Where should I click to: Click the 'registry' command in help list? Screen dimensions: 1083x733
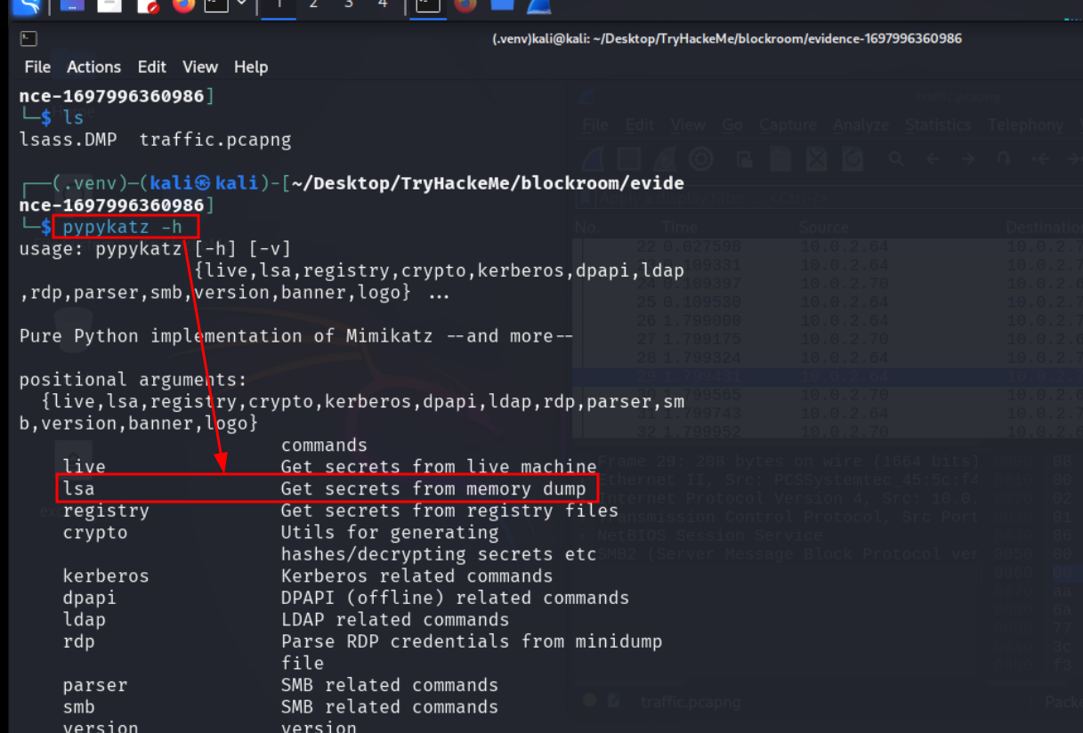(106, 511)
